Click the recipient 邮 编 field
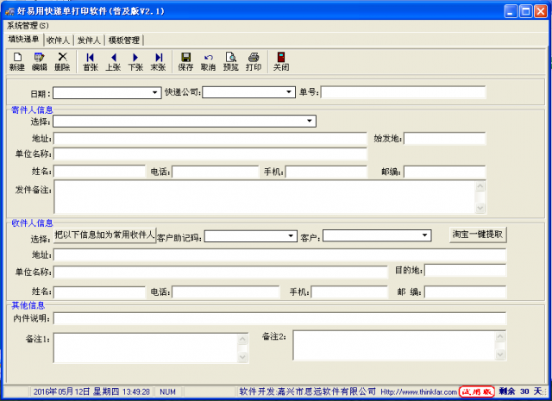 coord(466,291)
